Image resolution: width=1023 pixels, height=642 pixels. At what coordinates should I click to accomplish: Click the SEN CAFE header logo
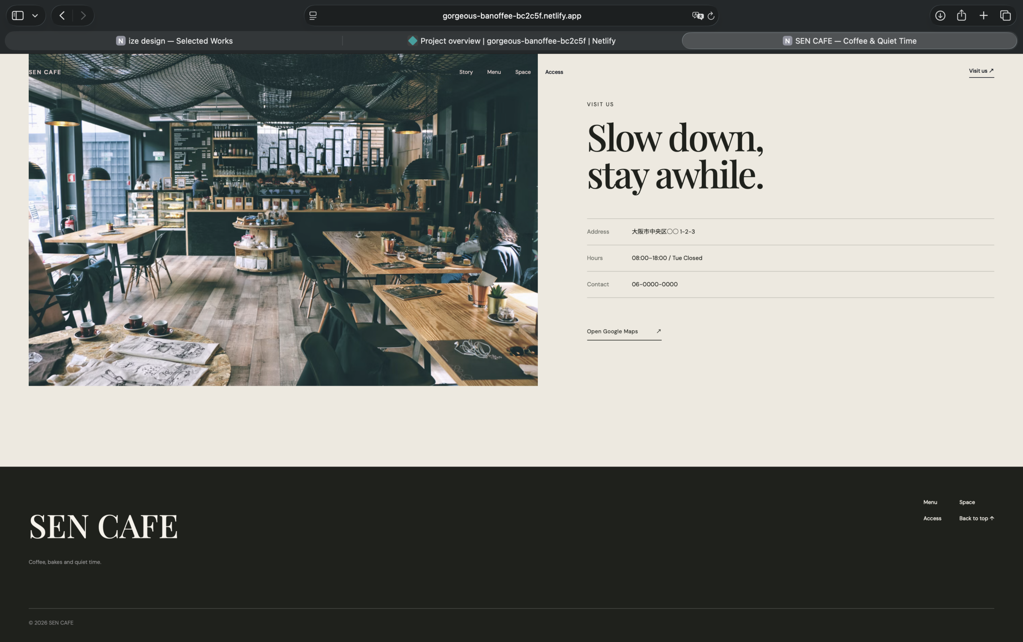tap(45, 72)
